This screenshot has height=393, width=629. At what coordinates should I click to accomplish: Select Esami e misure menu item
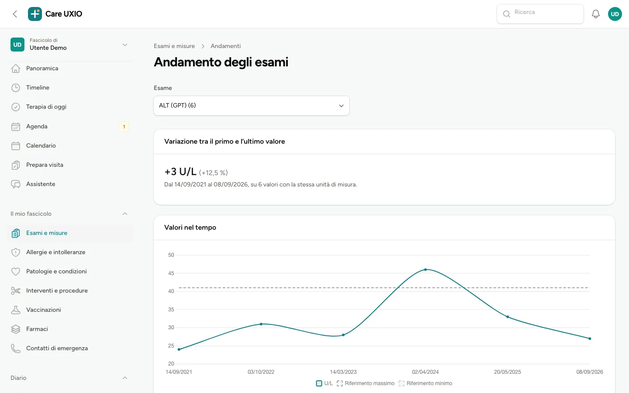point(70,233)
